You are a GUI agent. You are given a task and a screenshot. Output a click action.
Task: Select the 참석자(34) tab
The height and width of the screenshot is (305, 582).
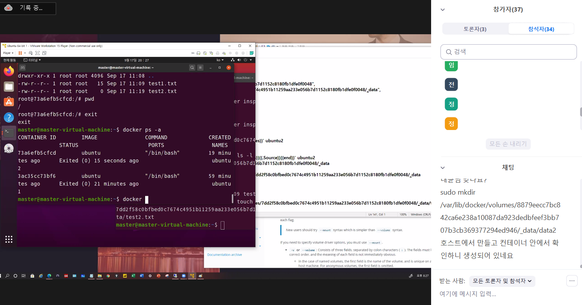tap(541, 29)
